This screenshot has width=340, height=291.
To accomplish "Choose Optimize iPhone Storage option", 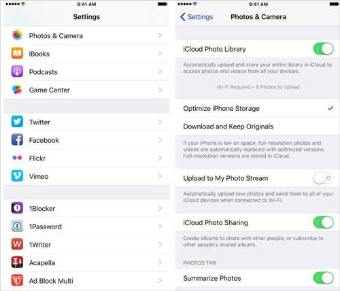I will pos(258,108).
